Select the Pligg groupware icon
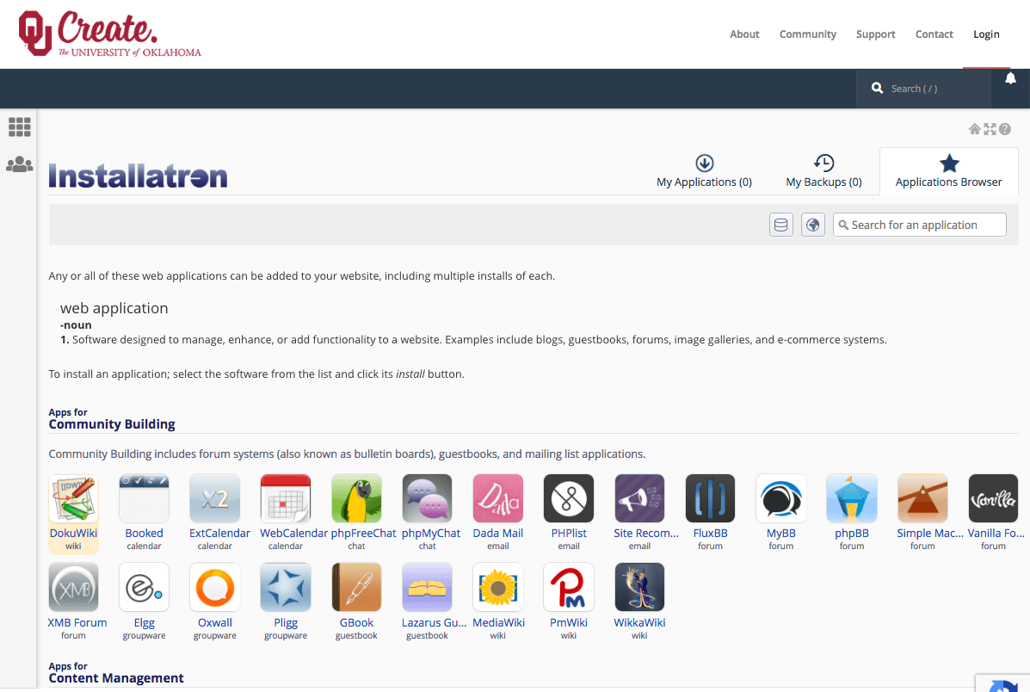 click(x=286, y=588)
